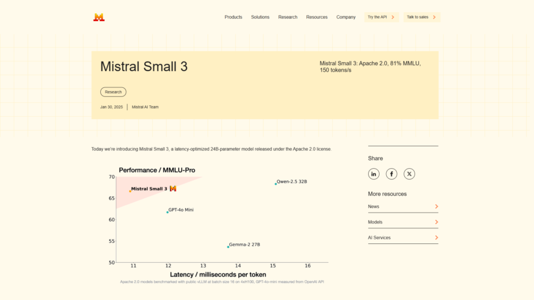This screenshot has width=534, height=300.
Task: Click the arrow beside Try the API
Action: coord(393,17)
